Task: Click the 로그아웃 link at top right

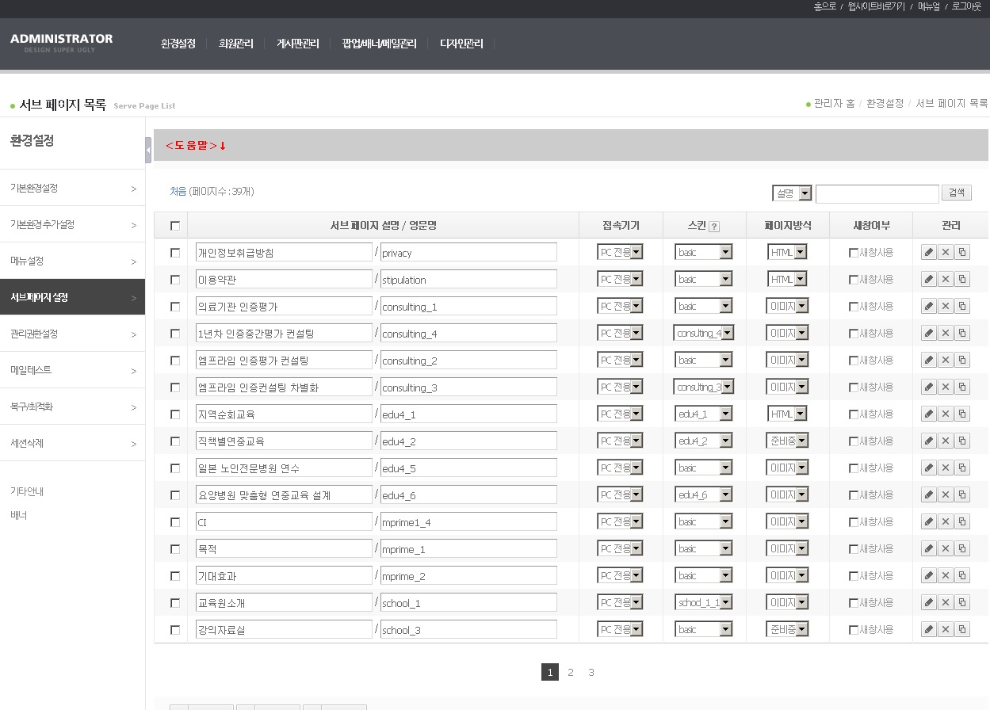Action: click(966, 6)
